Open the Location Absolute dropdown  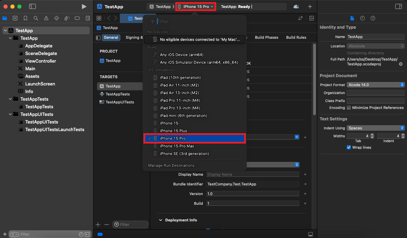[x=375, y=46]
